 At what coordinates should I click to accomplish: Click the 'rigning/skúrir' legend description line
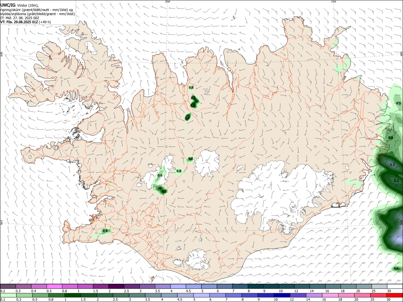pyautogui.click(x=37, y=10)
